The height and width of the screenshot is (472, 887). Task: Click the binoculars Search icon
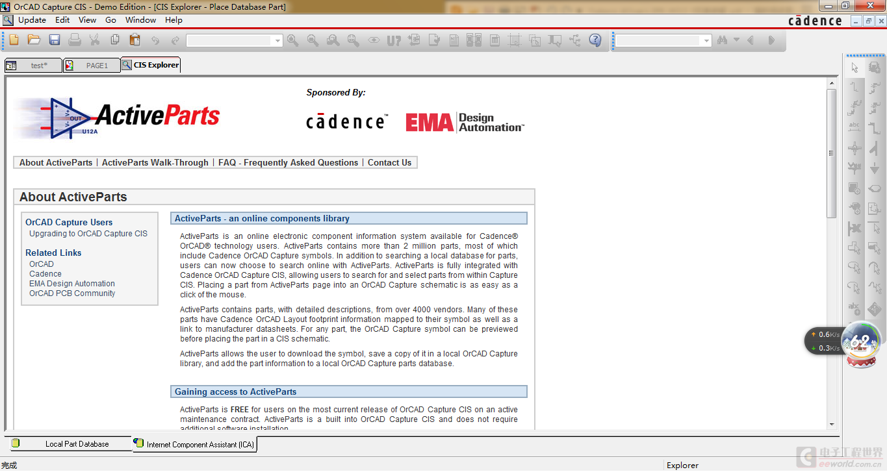pos(722,40)
